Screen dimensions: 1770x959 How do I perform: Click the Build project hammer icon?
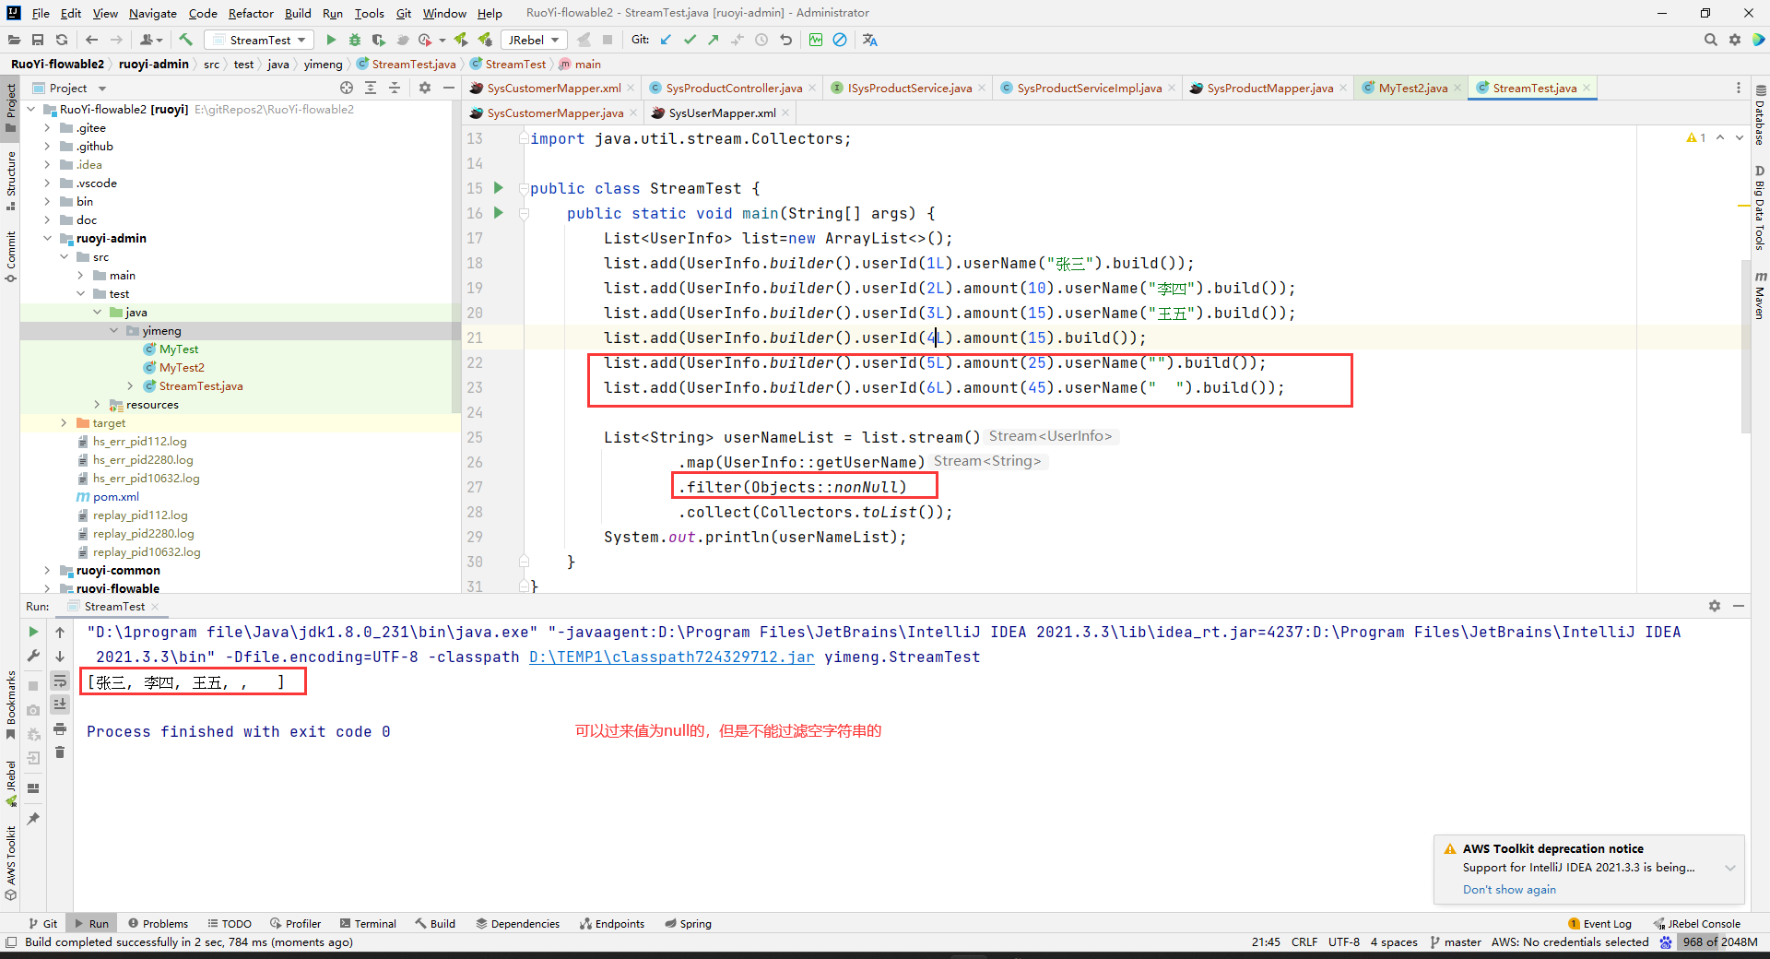click(x=186, y=40)
